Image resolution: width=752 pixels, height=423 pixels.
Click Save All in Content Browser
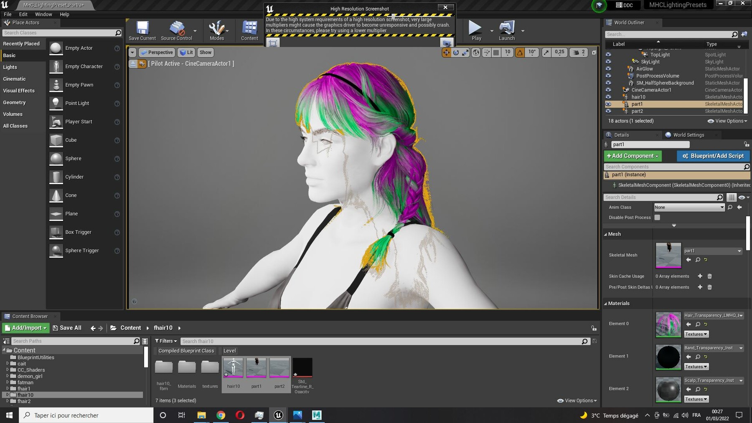67,328
